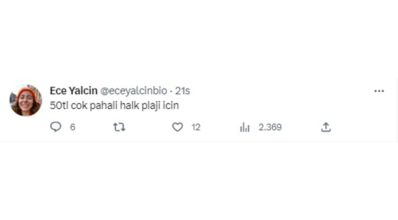
Task: Select the word 'plaji' in the tweet
Action: (x=151, y=105)
